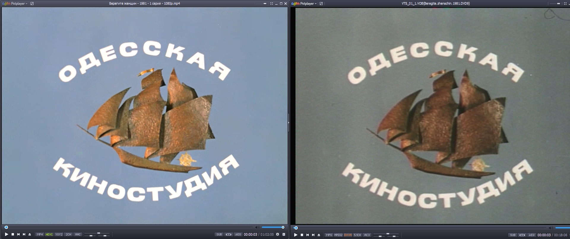Open the Potplayer main menu in left window
This screenshot has width=570, height=239.
[x=15, y=4]
